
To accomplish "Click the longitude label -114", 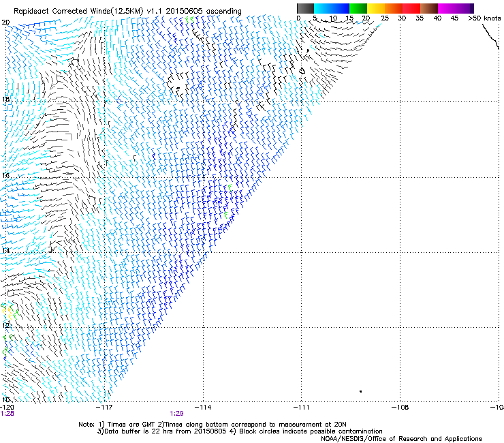I will [203, 408].
